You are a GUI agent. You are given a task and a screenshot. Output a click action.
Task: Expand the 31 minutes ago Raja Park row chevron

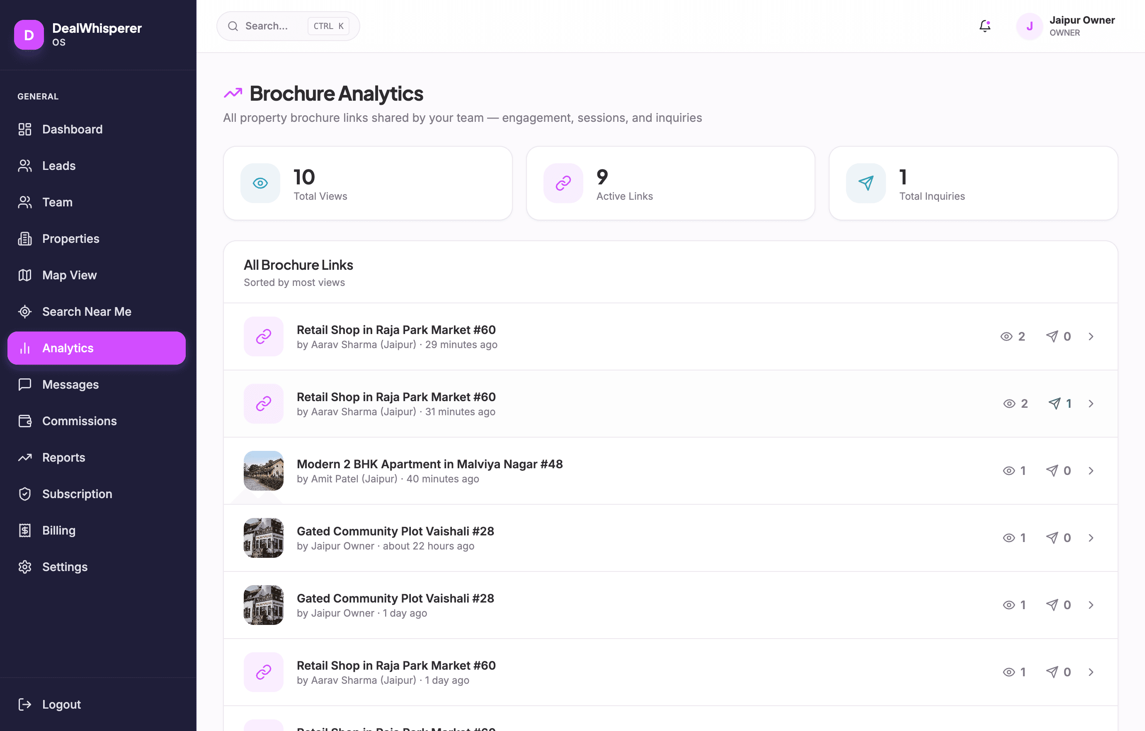tap(1091, 404)
